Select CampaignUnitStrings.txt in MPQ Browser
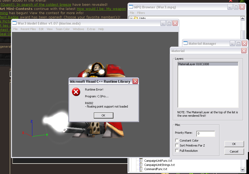This screenshot has height=174, width=249. 159,165
